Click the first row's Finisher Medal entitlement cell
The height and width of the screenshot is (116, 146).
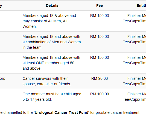coord(134,18)
